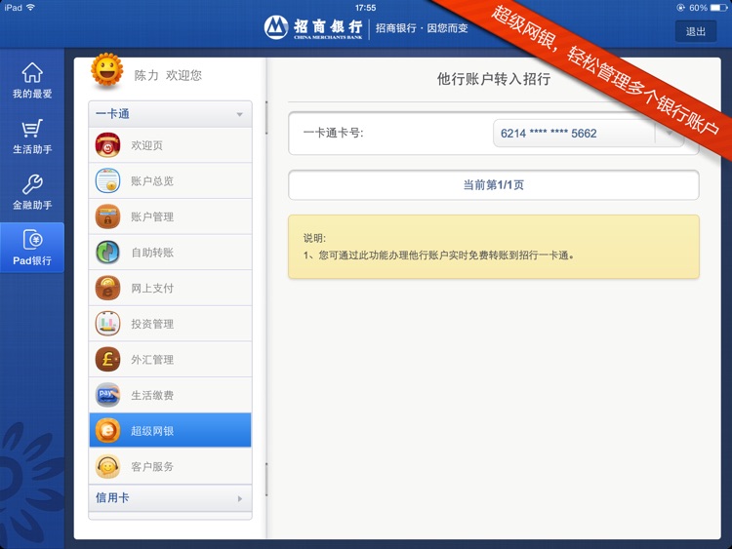
Task: Open the 账户总览 menu item
Action: click(170, 181)
